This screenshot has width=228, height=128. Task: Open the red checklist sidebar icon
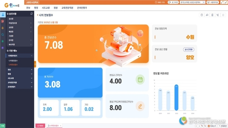[2, 21]
